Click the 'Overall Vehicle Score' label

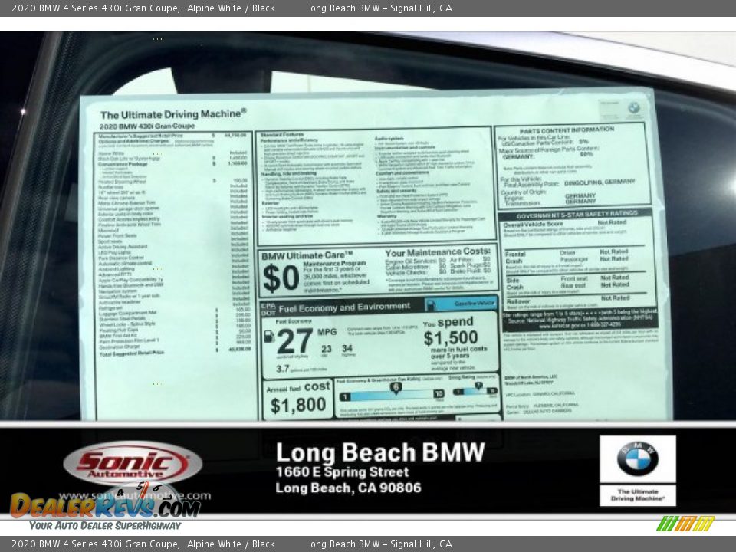[534, 225]
